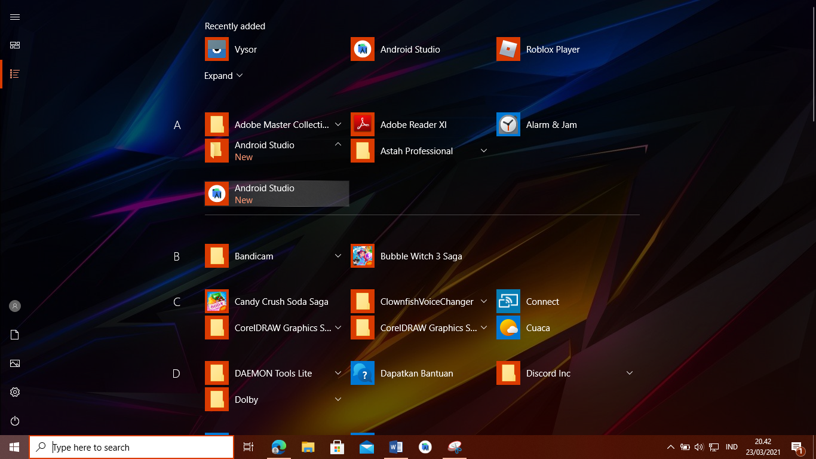The width and height of the screenshot is (816, 459).
Task: Open Microsoft Edge from the taskbar
Action: coord(278,447)
